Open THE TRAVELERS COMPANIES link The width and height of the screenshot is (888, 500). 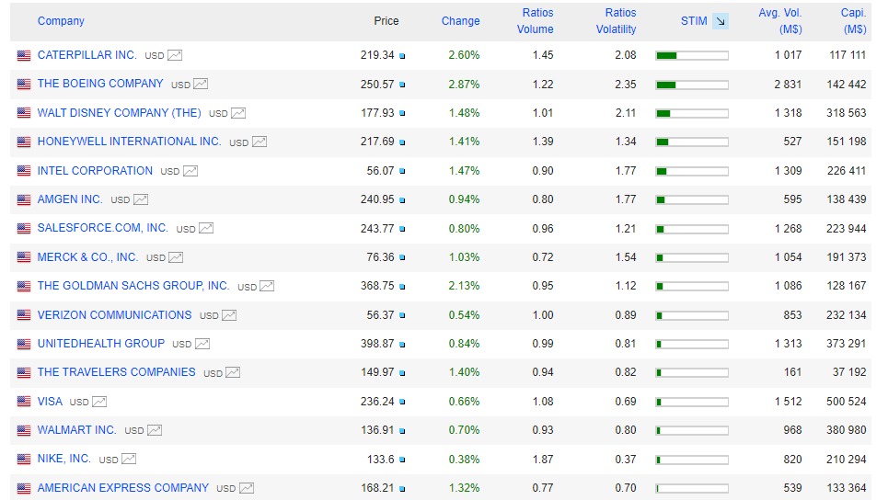click(x=116, y=372)
